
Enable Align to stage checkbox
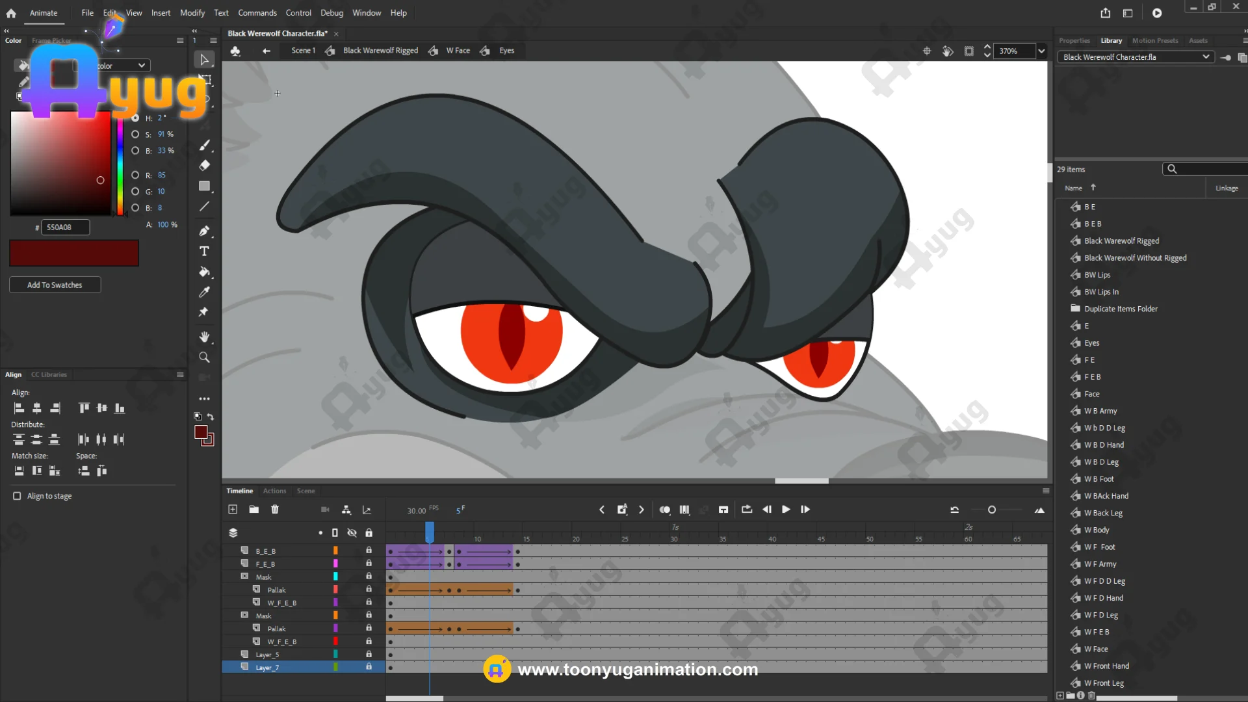(x=17, y=496)
